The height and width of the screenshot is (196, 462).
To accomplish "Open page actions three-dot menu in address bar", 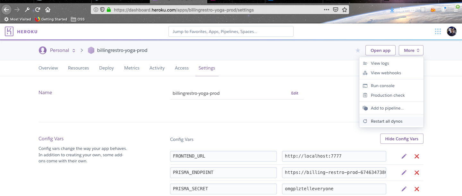I will [x=326, y=10].
